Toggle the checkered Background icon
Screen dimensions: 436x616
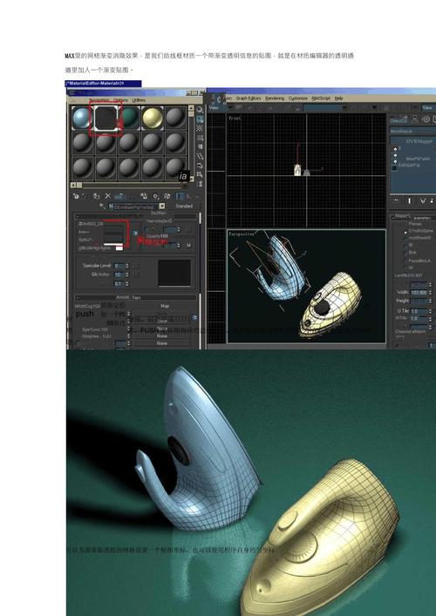[200, 128]
